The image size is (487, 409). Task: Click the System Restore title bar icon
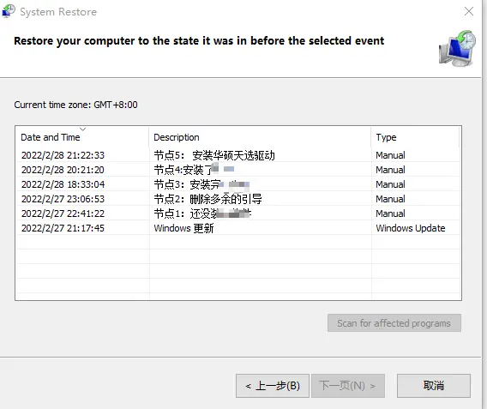coord(9,11)
